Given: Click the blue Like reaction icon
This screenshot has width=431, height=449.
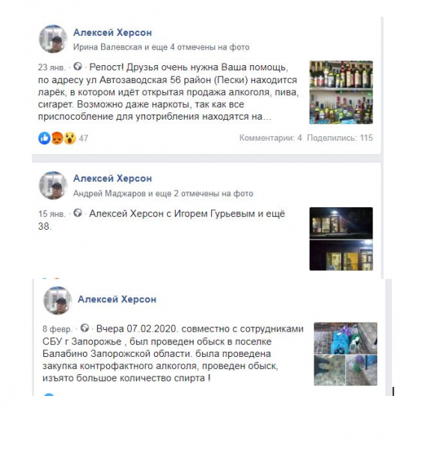Looking at the screenshot, I should click(x=44, y=138).
